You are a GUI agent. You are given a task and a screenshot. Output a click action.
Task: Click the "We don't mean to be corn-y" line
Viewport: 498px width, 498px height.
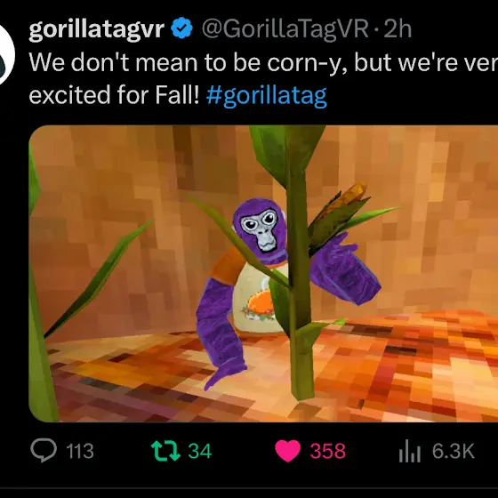pyautogui.click(x=263, y=62)
